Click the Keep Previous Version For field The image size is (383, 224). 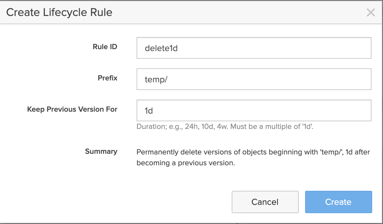tap(254, 110)
